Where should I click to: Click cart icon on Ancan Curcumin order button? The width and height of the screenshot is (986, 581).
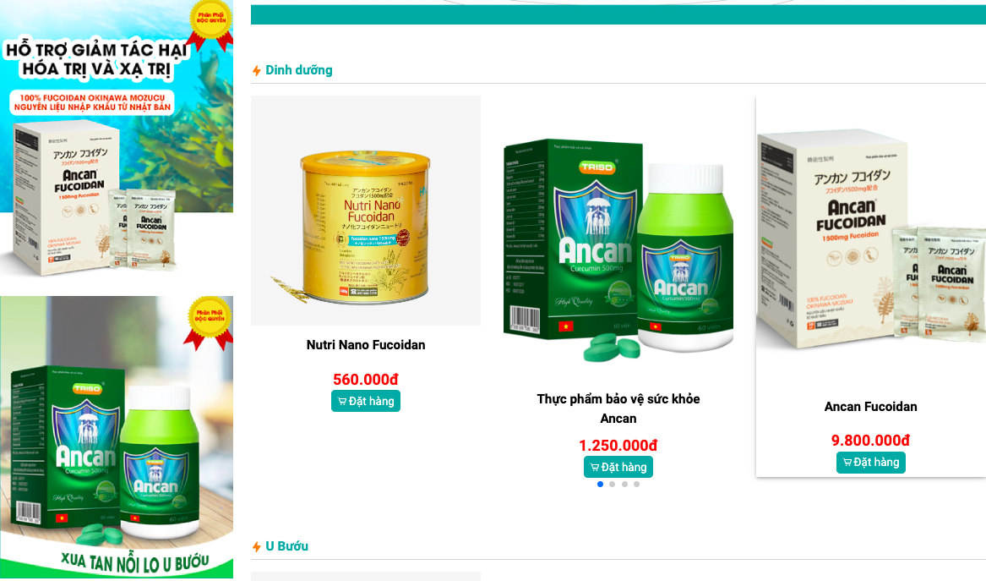tap(594, 468)
